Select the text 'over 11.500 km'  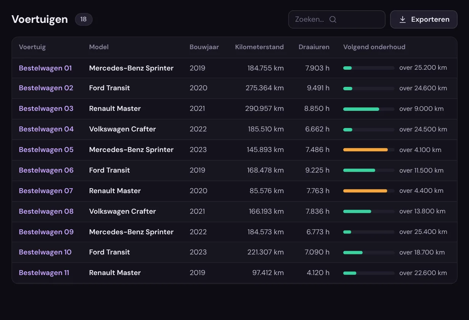pos(421,170)
